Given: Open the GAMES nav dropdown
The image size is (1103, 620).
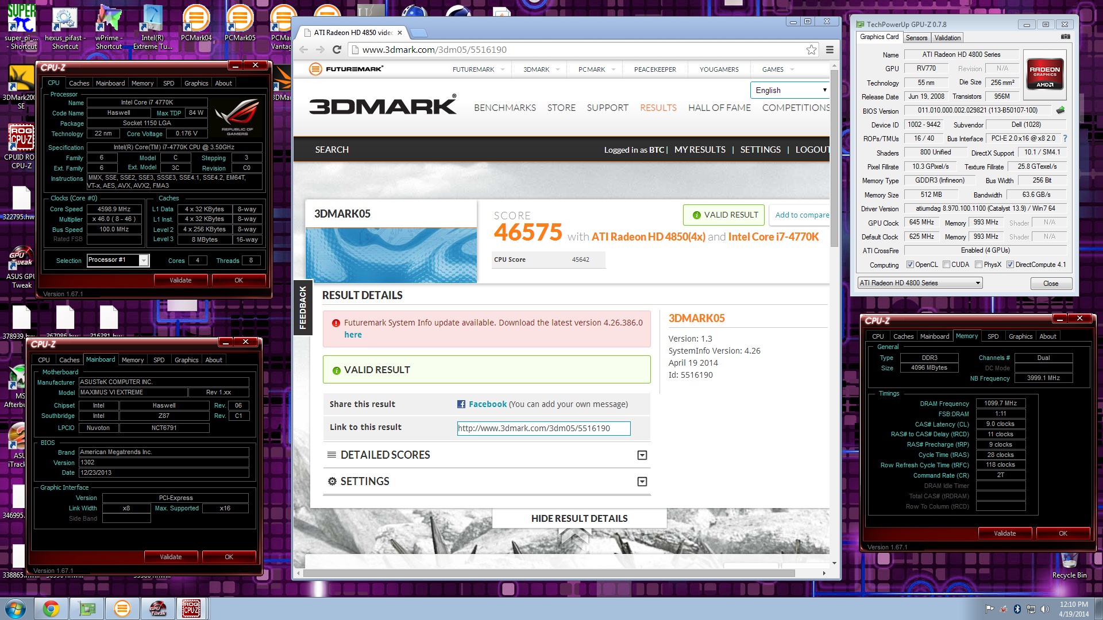Looking at the screenshot, I should (x=778, y=69).
